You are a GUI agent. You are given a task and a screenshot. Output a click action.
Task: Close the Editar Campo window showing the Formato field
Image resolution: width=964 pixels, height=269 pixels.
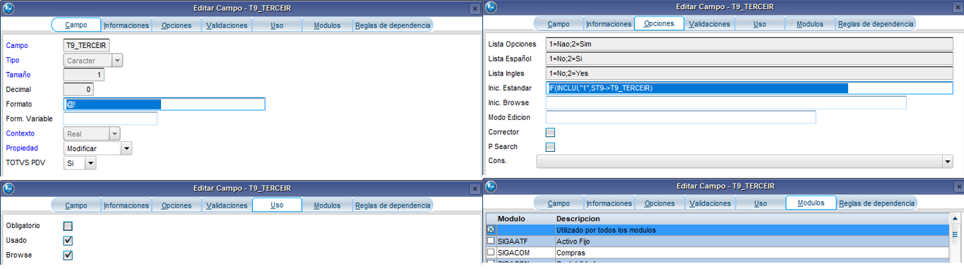click(475, 8)
